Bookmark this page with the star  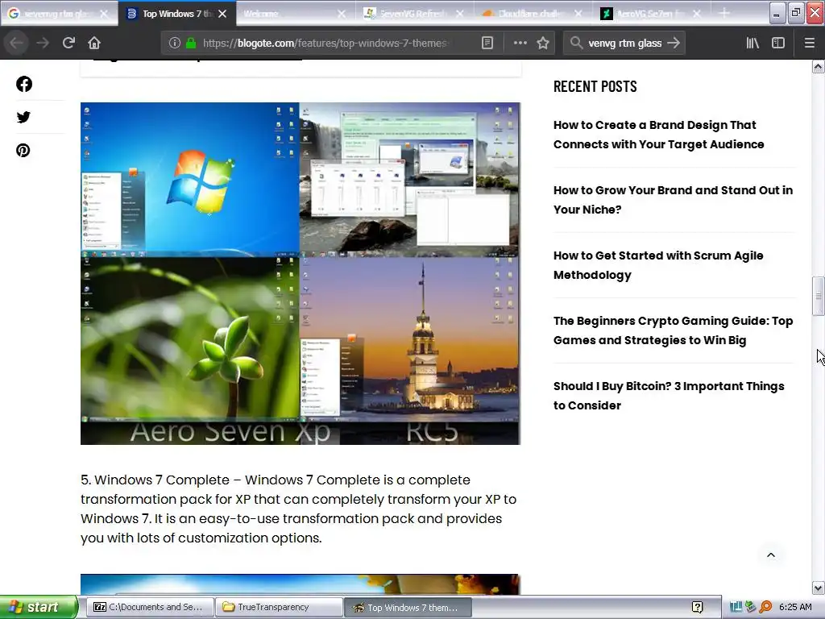(543, 44)
